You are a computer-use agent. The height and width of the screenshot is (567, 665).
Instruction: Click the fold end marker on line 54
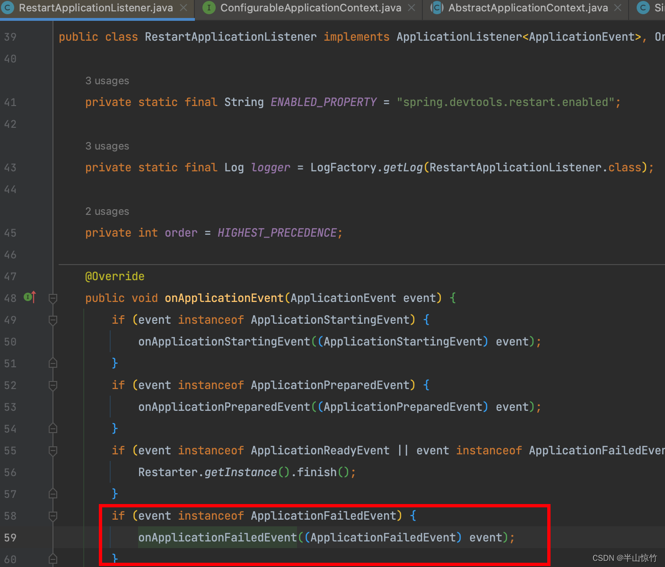53,429
